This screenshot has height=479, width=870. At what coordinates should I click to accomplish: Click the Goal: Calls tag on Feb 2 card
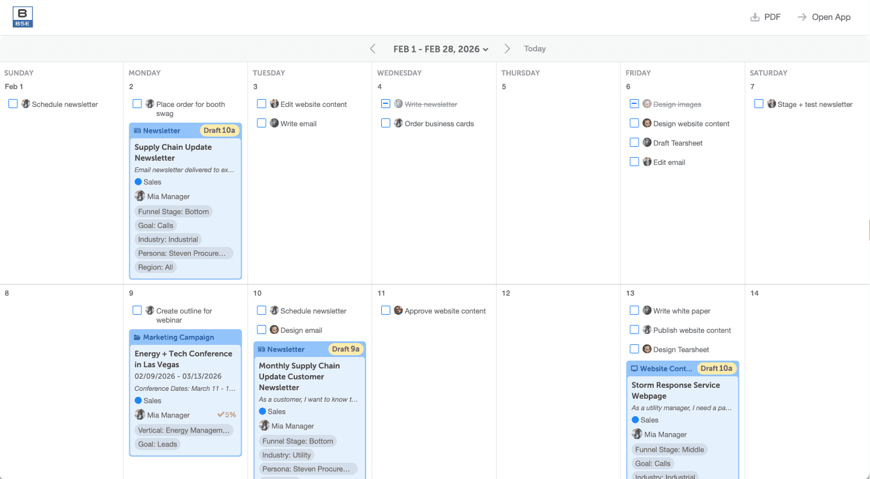coord(156,225)
